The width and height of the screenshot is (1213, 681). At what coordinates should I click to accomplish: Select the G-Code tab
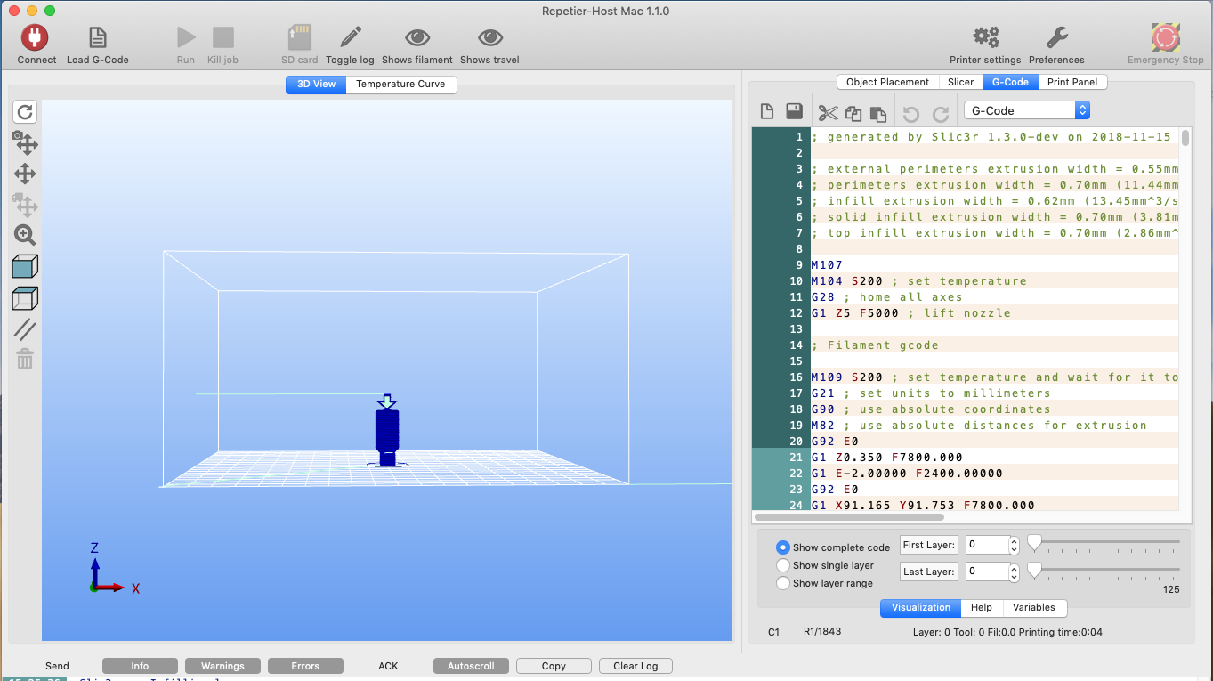(1010, 82)
